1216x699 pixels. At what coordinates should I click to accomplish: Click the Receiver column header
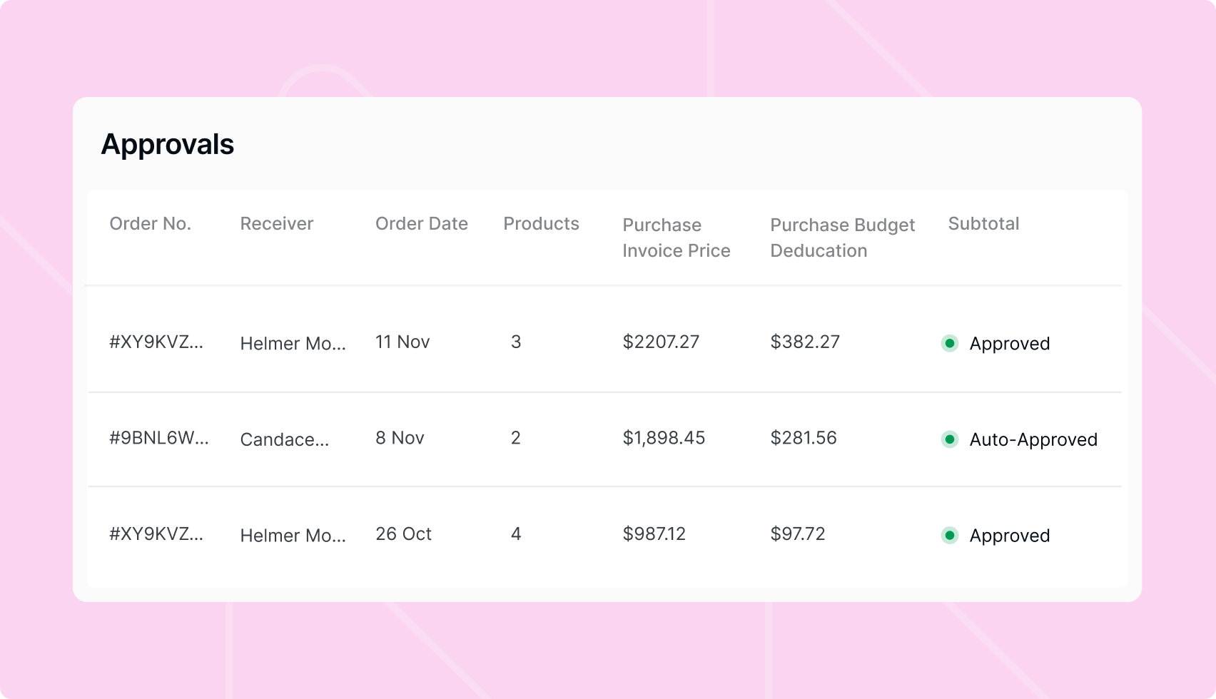pyautogui.click(x=277, y=224)
